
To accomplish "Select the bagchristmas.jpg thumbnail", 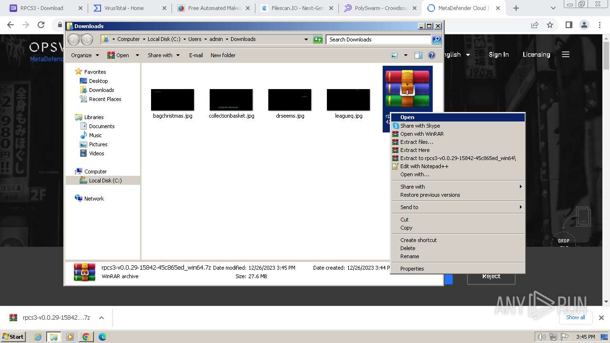I will [x=173, y=100].
